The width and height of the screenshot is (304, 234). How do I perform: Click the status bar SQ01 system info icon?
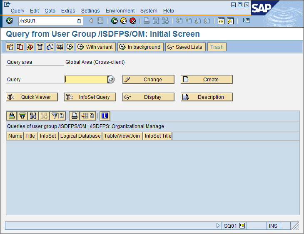pyautogui.click(x=242, y=226)
